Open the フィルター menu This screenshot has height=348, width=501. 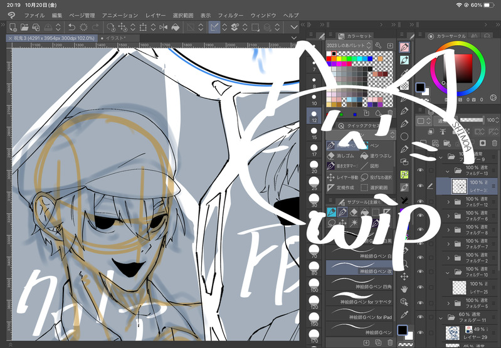(230, 15)
